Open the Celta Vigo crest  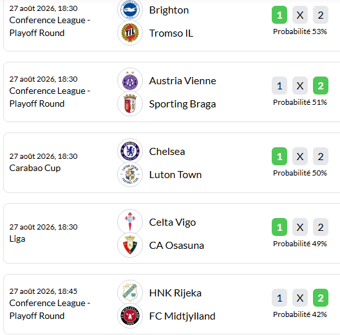pyautogui.click(x=130, y=222)
